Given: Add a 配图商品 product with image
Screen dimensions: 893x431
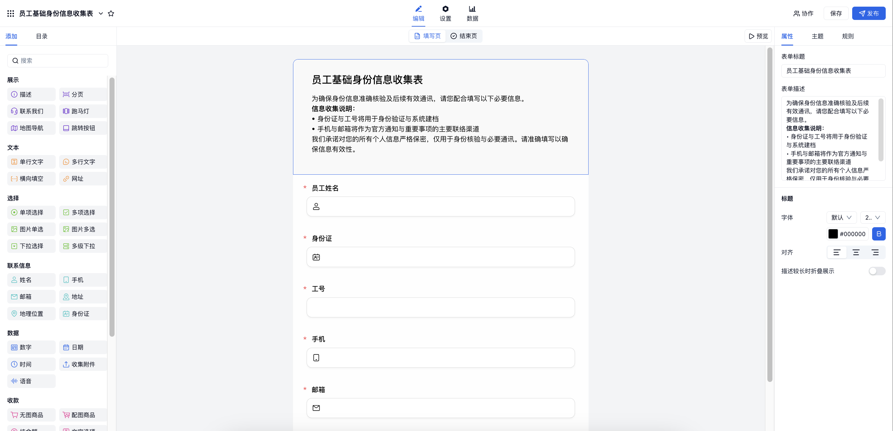Looking at the screenshot, I should (x=83, y=415).
